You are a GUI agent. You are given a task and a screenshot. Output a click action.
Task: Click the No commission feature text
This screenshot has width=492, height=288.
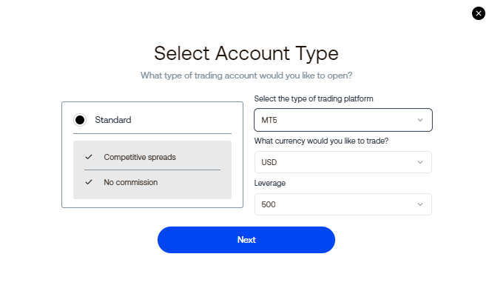pyautogui.click(x=130, y=182)
